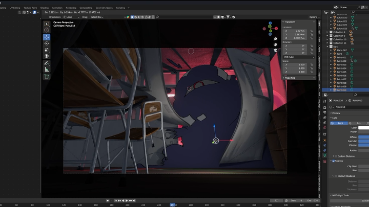
Task: Adjust the Volume slider
Action: coord(363,145)
